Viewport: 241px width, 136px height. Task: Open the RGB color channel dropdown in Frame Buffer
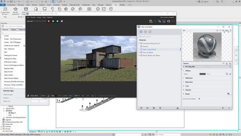coord(36,21)
